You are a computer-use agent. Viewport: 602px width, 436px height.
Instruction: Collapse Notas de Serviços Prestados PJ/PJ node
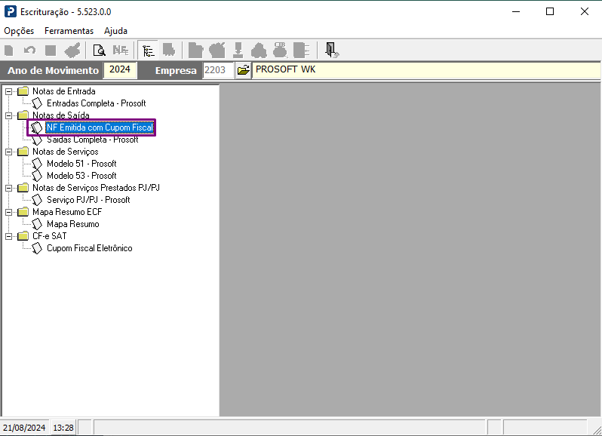click(x=8, y=188)
